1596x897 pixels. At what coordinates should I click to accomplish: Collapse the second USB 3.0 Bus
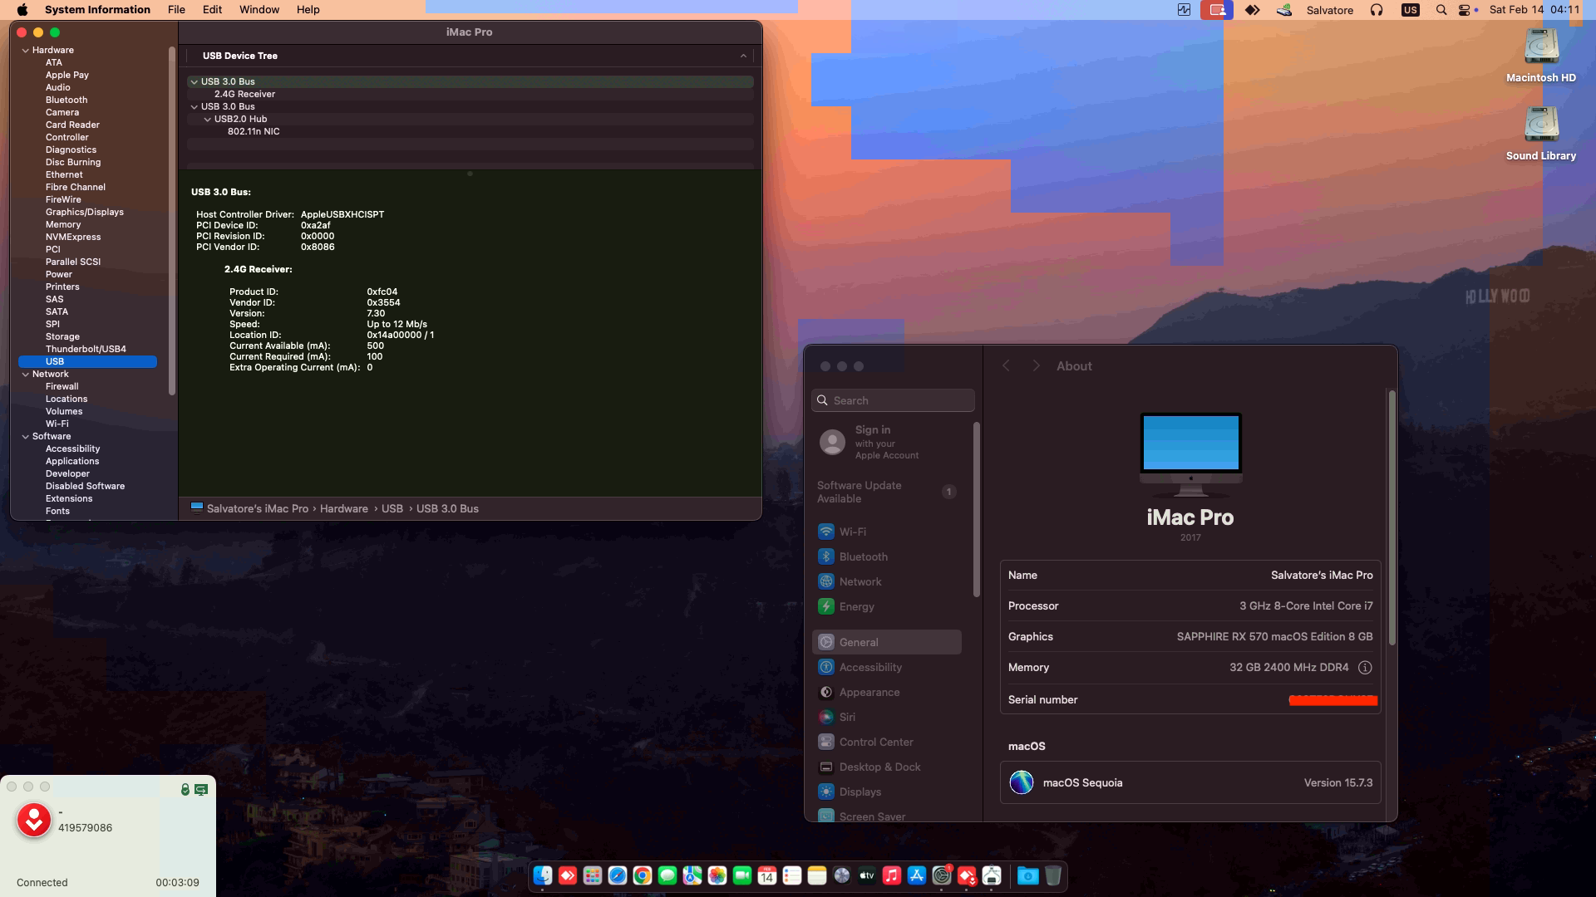(x=194, y=107)
